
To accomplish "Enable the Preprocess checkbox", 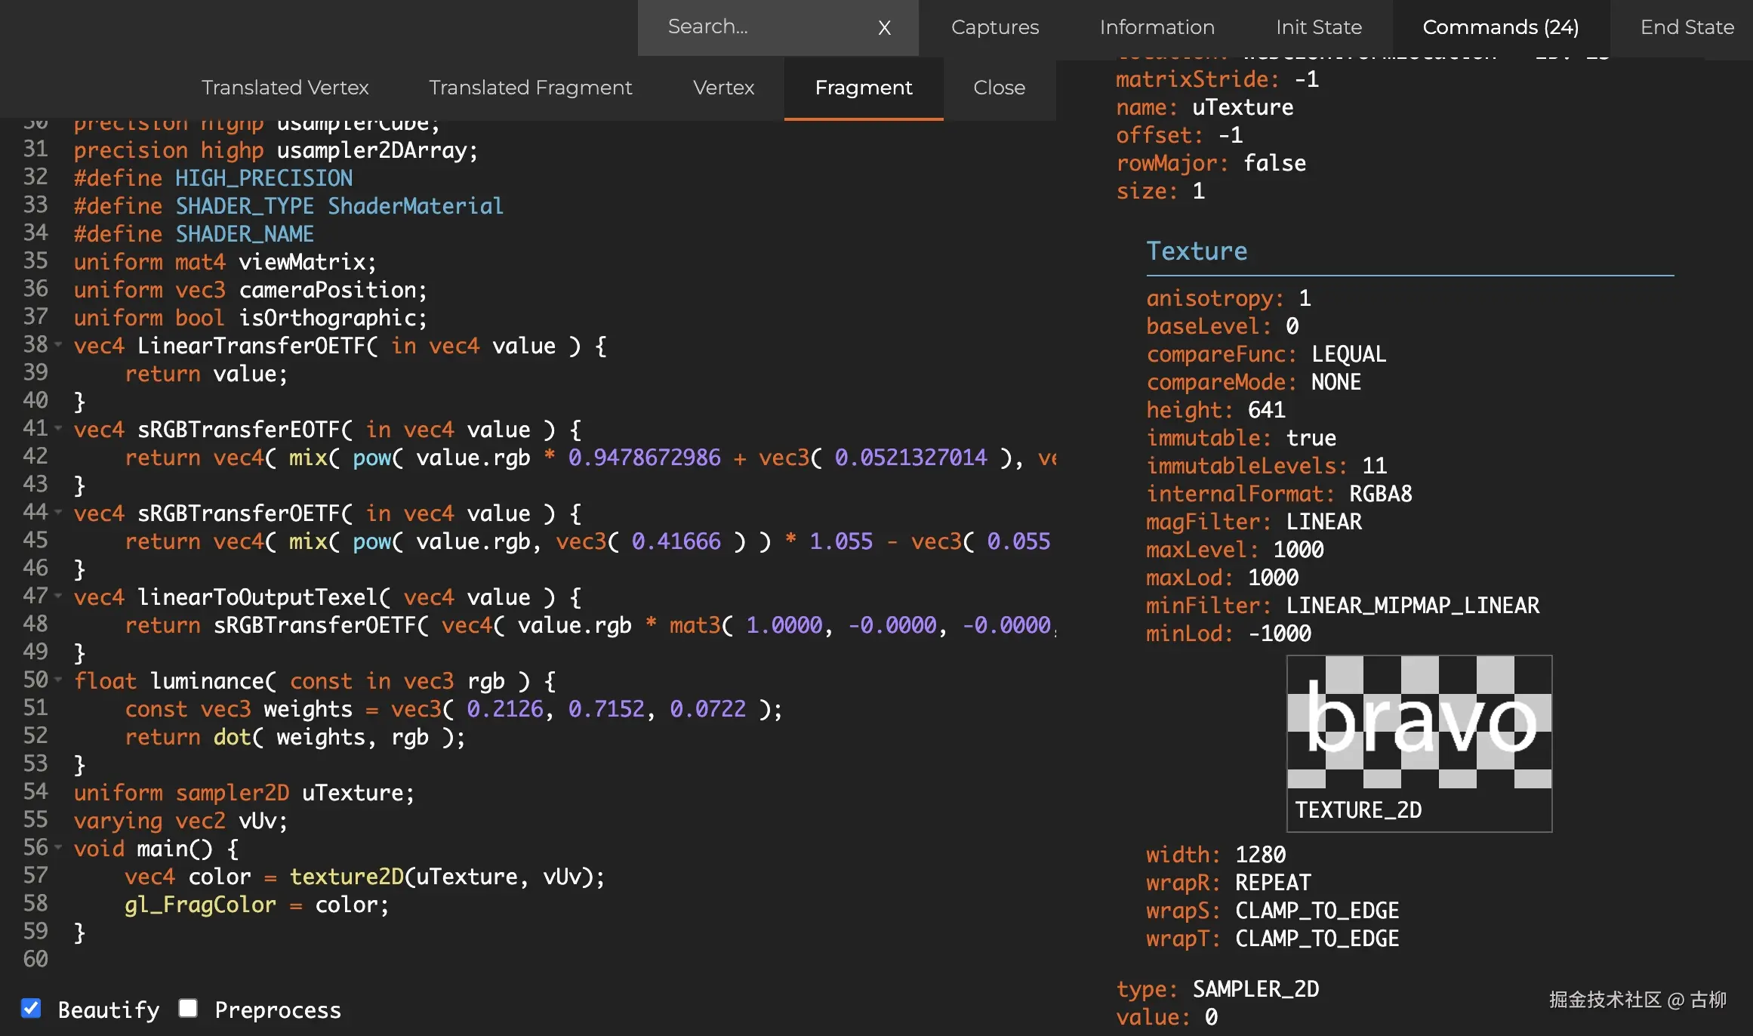I will (x=188, y=1008).
